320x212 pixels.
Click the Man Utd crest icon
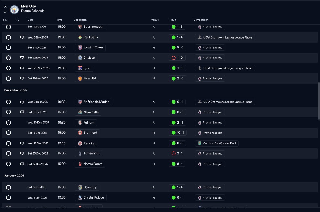point(80,78)
